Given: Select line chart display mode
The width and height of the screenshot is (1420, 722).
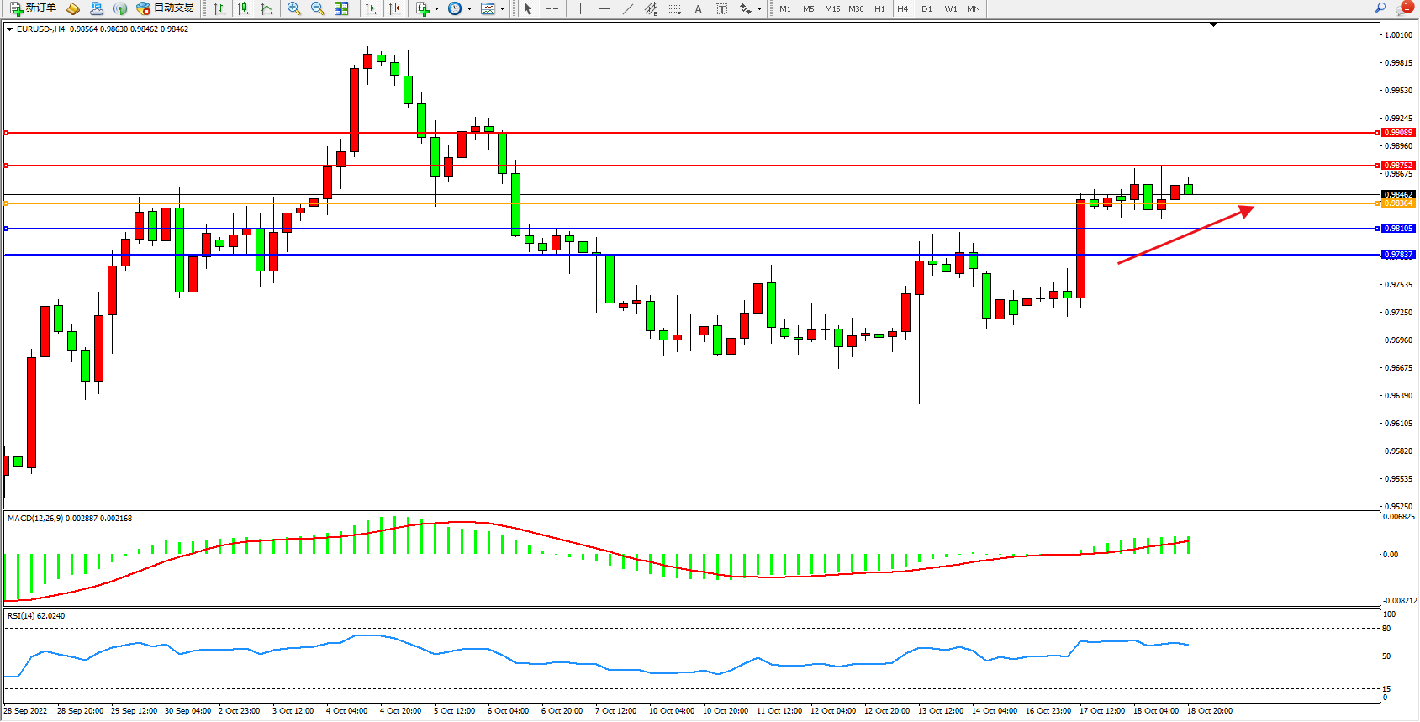Looking at the screenshot, I should (x=267, y=8).
